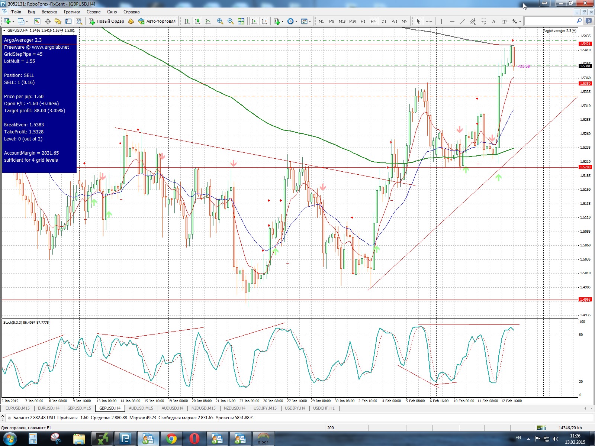Switch chart to Candlesticks type

coord(197,21)
